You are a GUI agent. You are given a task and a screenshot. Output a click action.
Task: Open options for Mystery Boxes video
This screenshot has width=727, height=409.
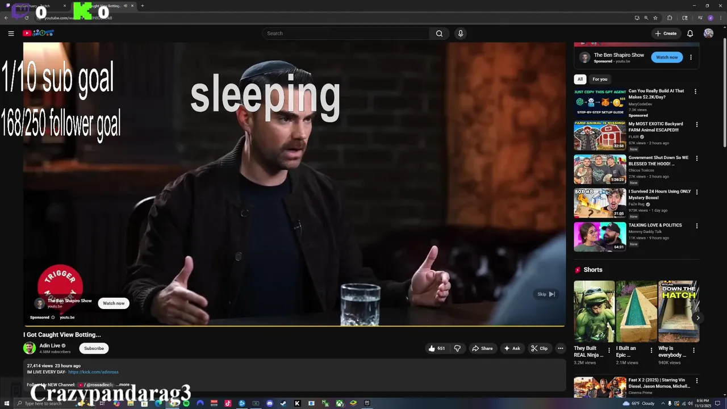(697, 192)
